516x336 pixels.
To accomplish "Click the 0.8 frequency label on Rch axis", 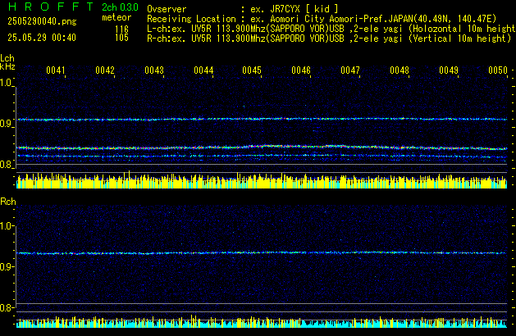I will (7, 307).
